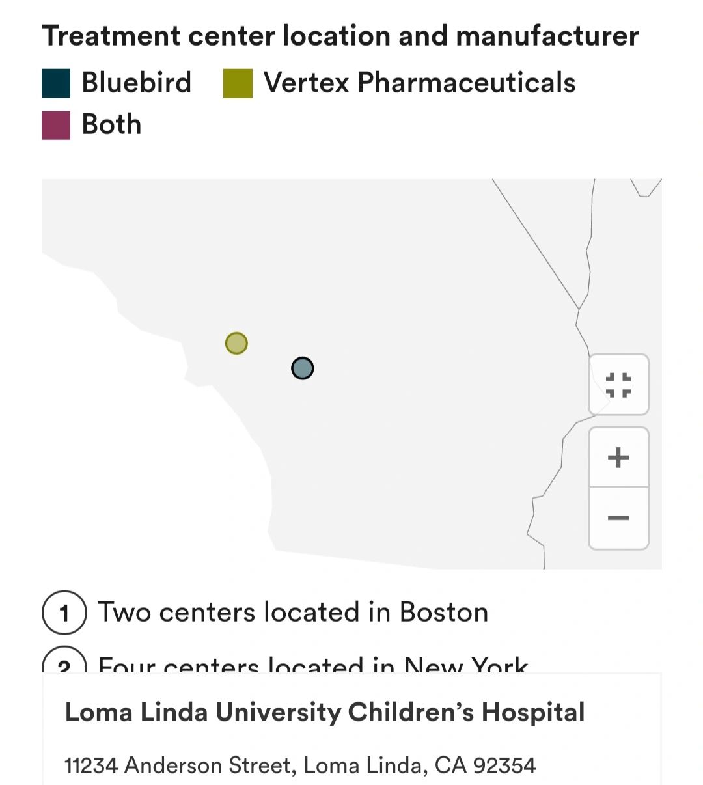The width and height of the screenshot is (703, 785).
Task: Zoom in with the plus button
Action: [x=618, y=458]
